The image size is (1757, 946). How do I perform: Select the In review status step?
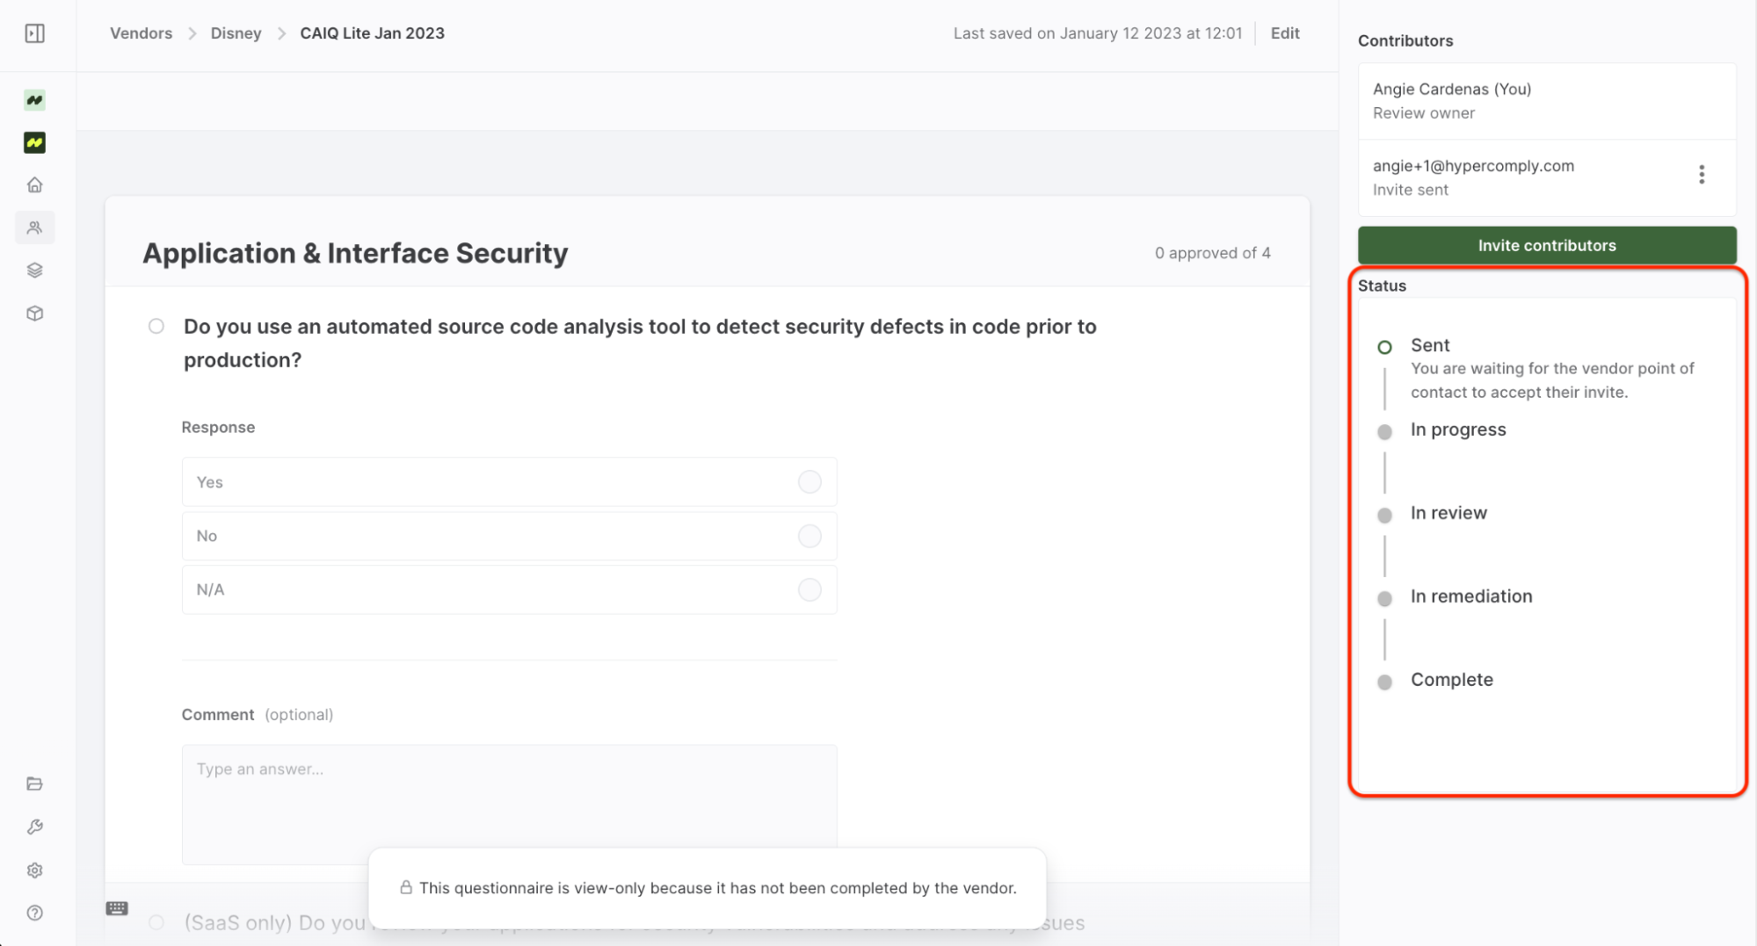point(1448,513)
